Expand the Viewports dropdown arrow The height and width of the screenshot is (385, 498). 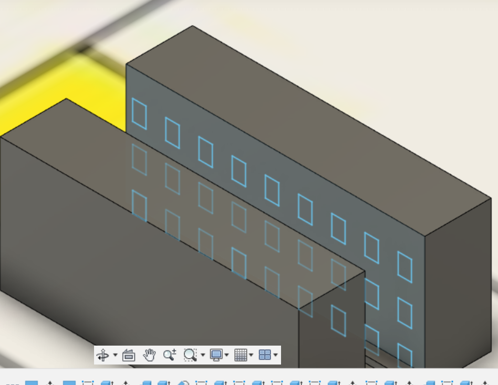(275, 355)
